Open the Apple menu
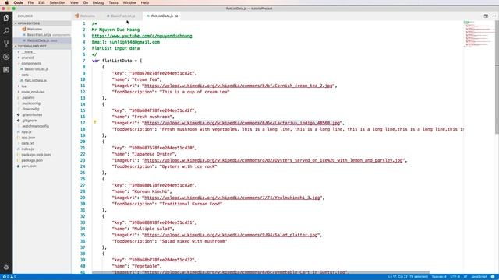 (x=7, y=2)
